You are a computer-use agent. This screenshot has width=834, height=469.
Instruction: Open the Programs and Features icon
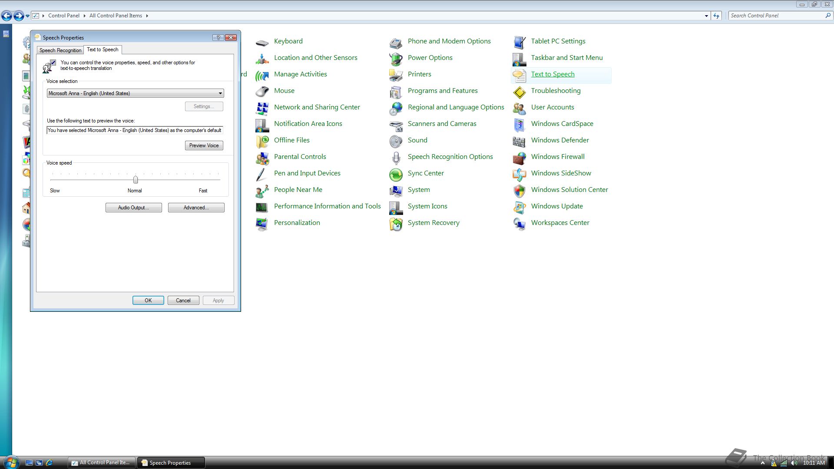pyautogui.click(x=396, y=92)
